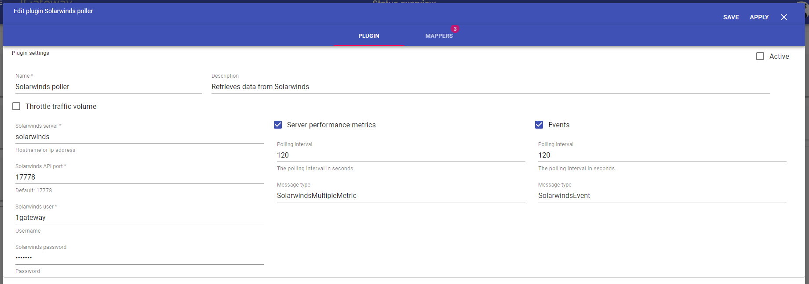Click the 'Edit plugin Solarwinds poller' title
This screenshot has height=284, width=809.
(x=53, y=11)
